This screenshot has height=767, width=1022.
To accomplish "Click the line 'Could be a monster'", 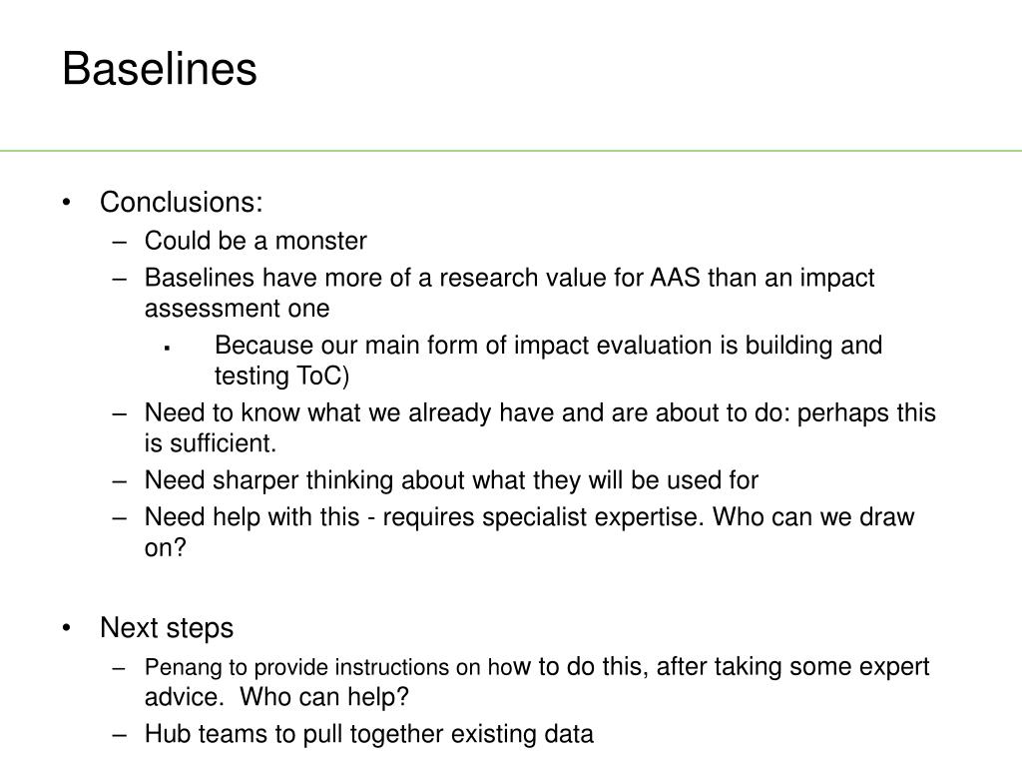I will click(255, 241).
